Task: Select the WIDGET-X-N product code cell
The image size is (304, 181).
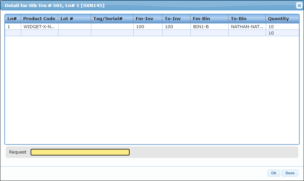Action: 39,26
